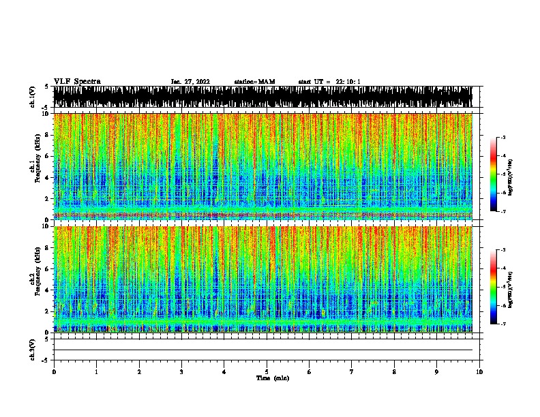
Task: Click time axis tick label "4"
Action: click(x=224, y=372)
